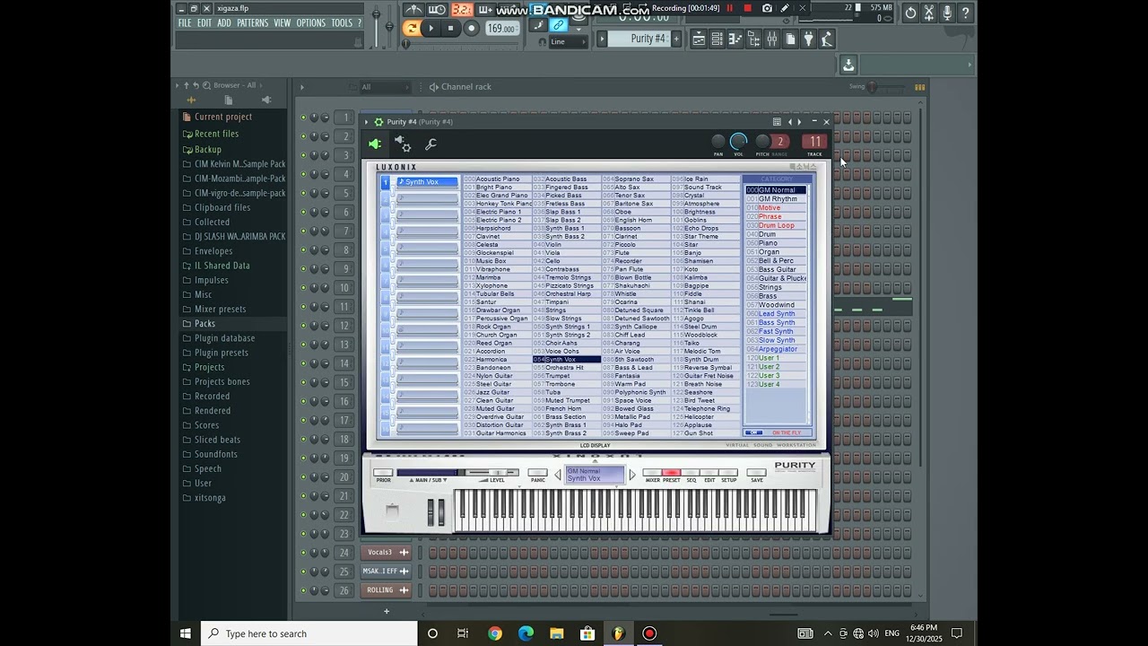
Task: Click the add channel plus button below channel rack
Action: point(387,612)
